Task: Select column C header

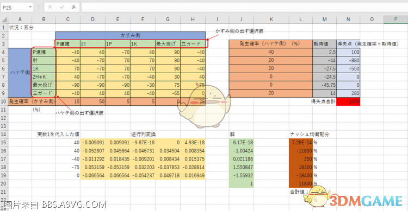Action: tap(67, 19)
